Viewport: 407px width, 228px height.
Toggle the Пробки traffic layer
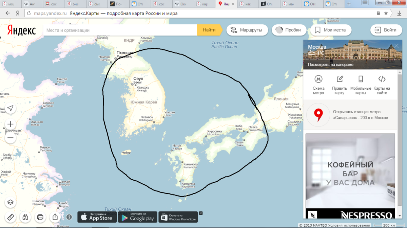(289, 30)
